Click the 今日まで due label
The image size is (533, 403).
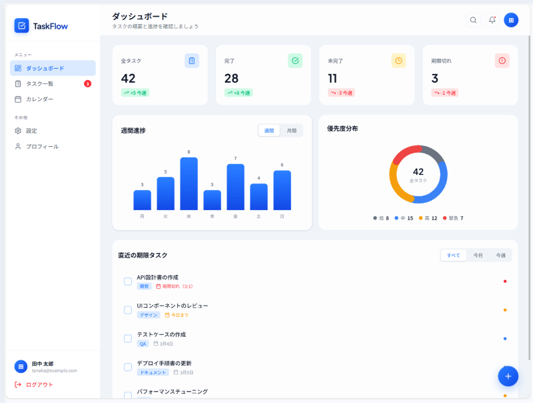point(177,315)
